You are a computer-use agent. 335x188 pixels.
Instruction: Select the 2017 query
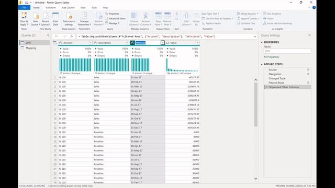(35, 43)
